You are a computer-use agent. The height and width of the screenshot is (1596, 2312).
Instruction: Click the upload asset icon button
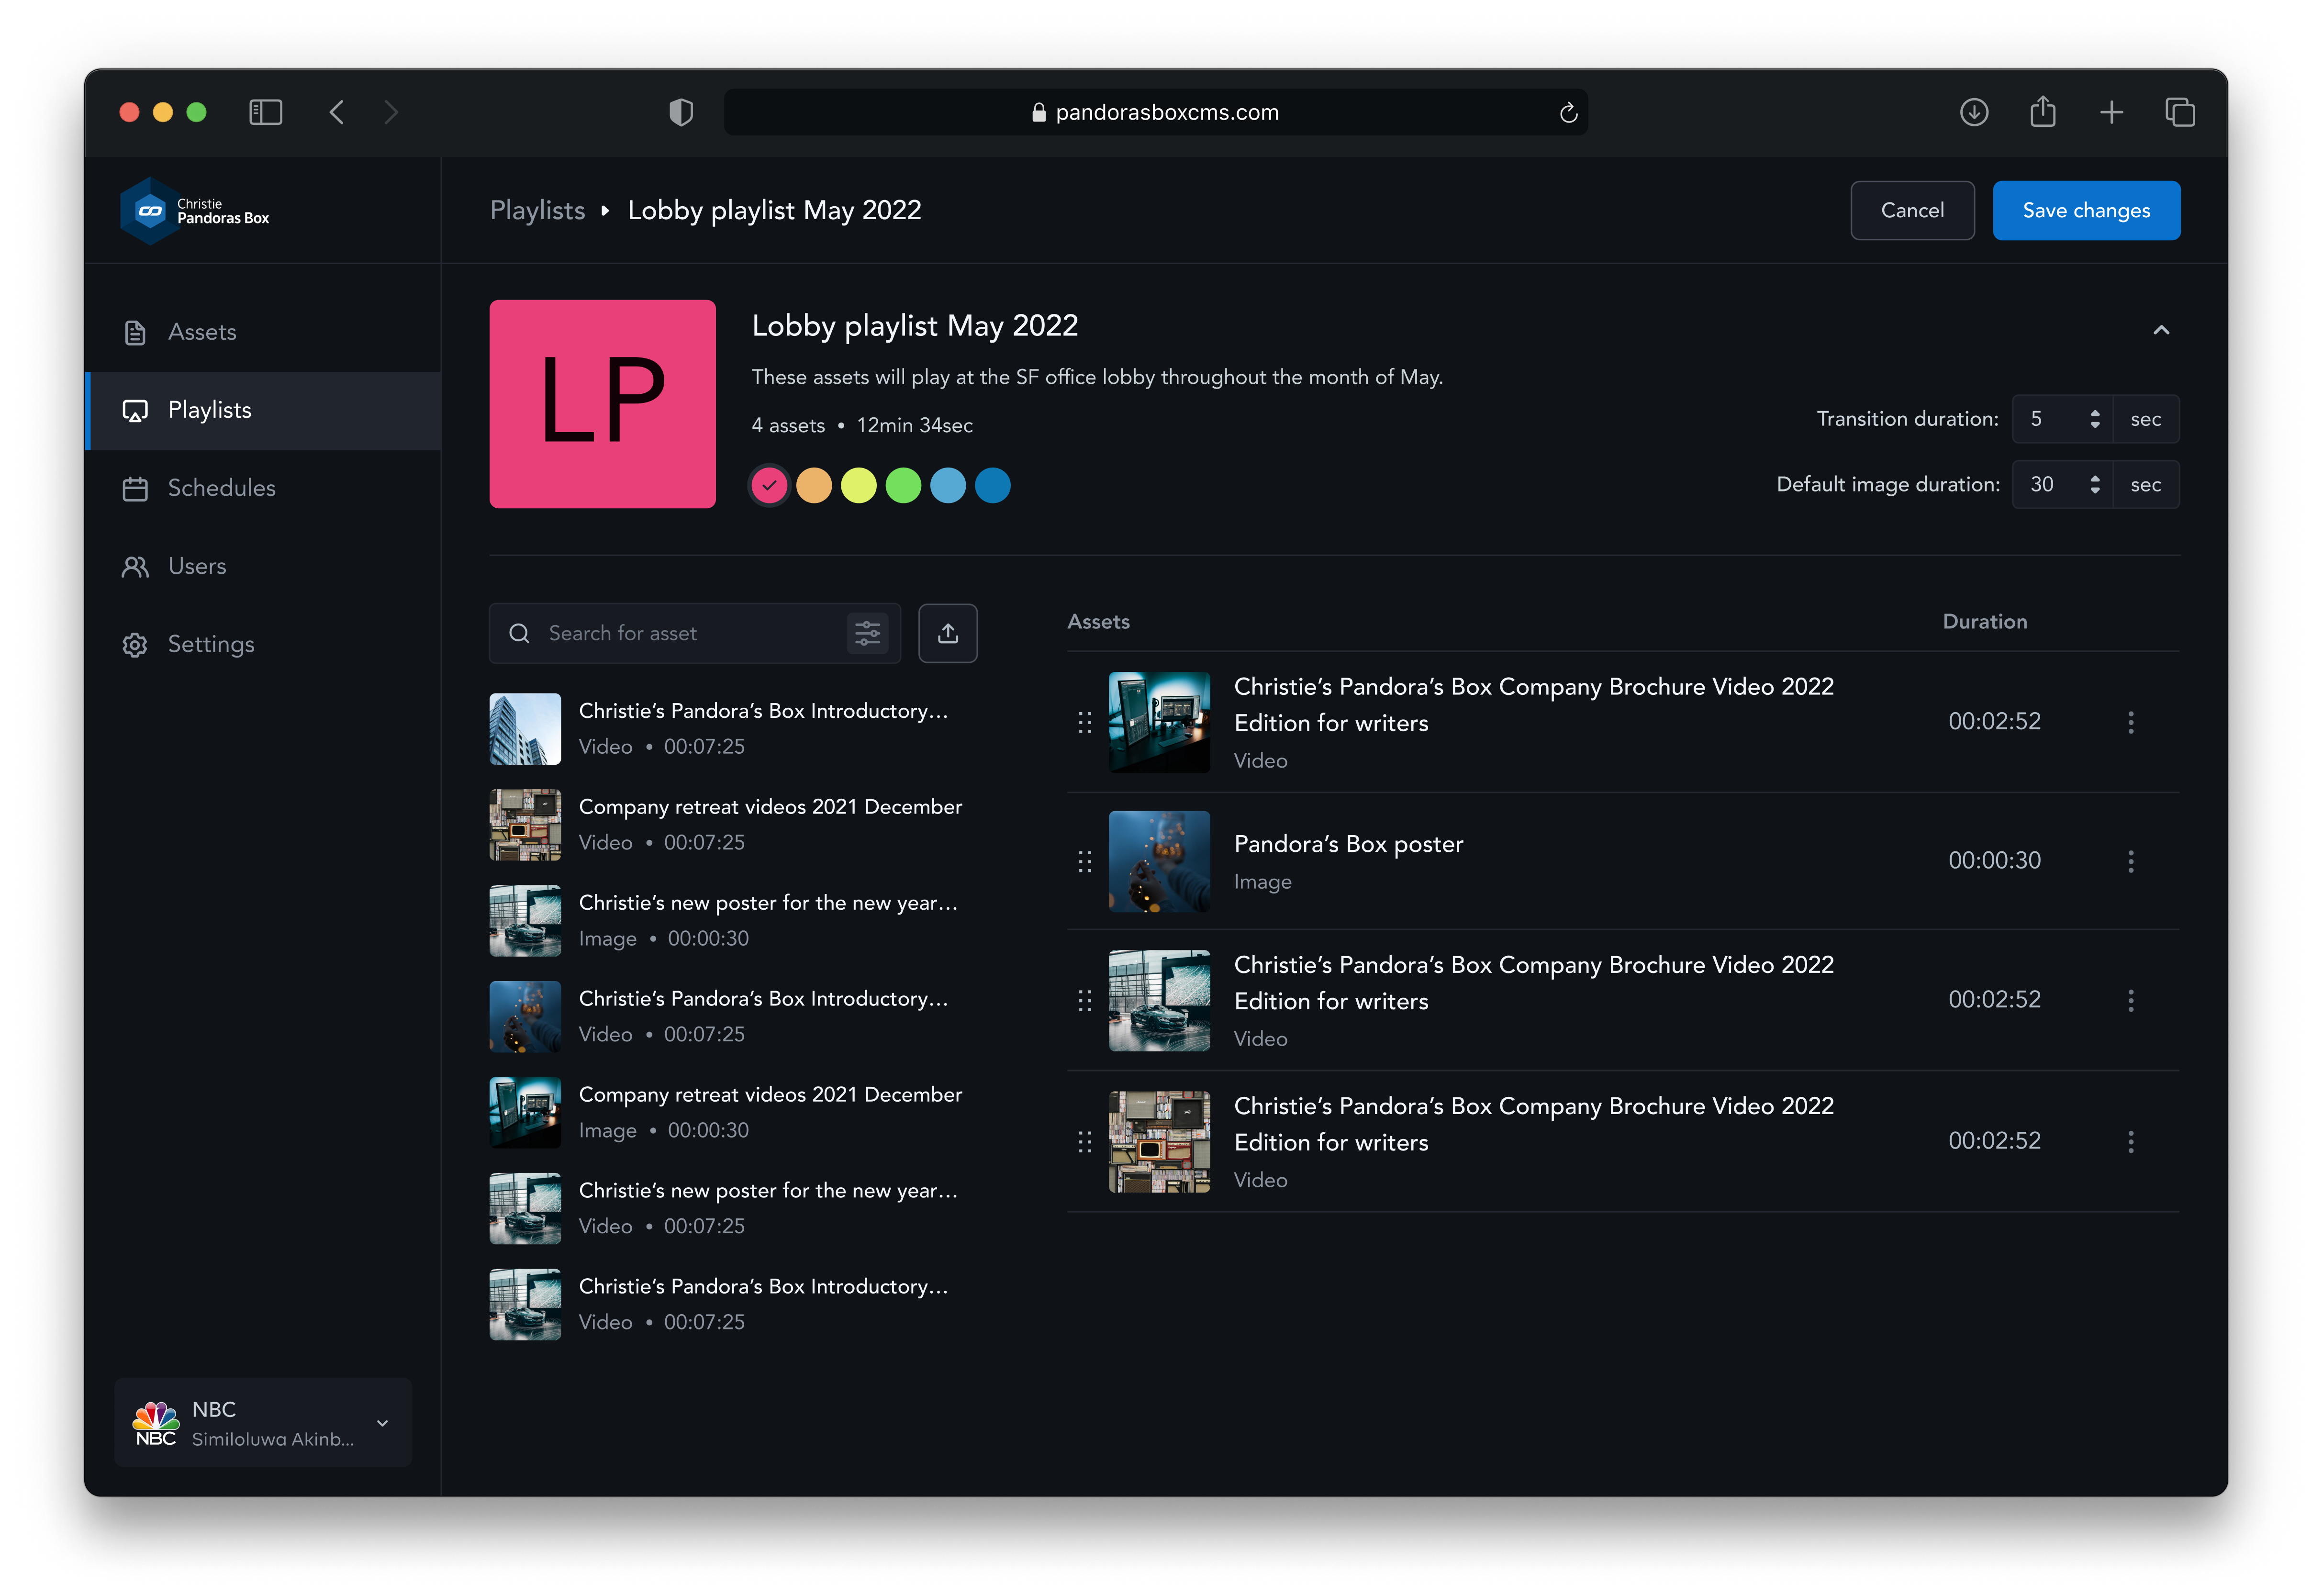pyautogui.click(x=947, y=633)
